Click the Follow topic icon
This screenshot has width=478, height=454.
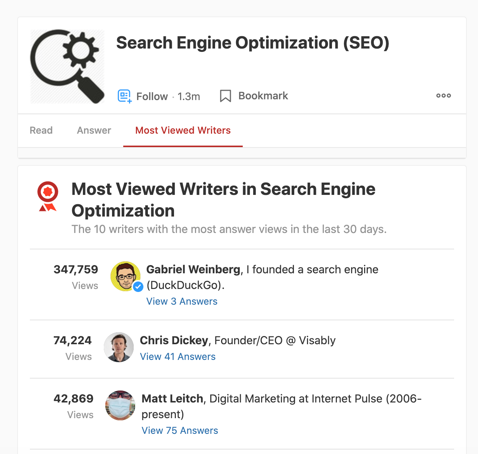coord(125,96)
